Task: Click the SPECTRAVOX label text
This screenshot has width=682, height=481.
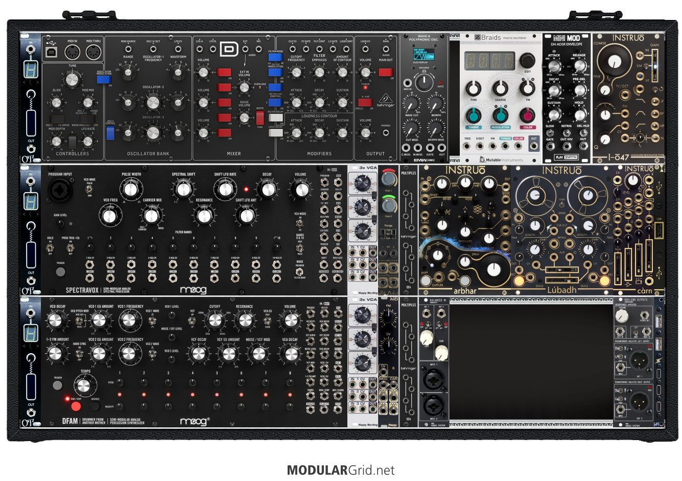Action: [x=83, y=290]
